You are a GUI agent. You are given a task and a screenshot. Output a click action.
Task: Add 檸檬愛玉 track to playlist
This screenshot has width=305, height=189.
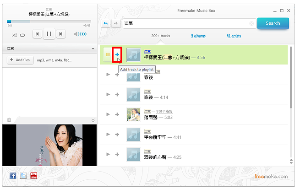click(117, 54)
